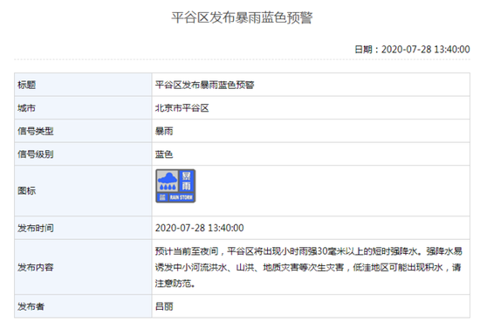Click the 信号级别 row label
Viewport: 480px width, 322px height.
[x=36, y=154]
